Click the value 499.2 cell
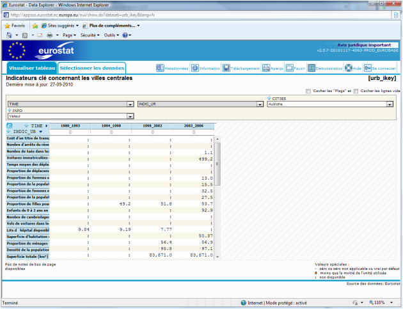The height and width of the screenshot is (309, 403). (x=194, y=159)
